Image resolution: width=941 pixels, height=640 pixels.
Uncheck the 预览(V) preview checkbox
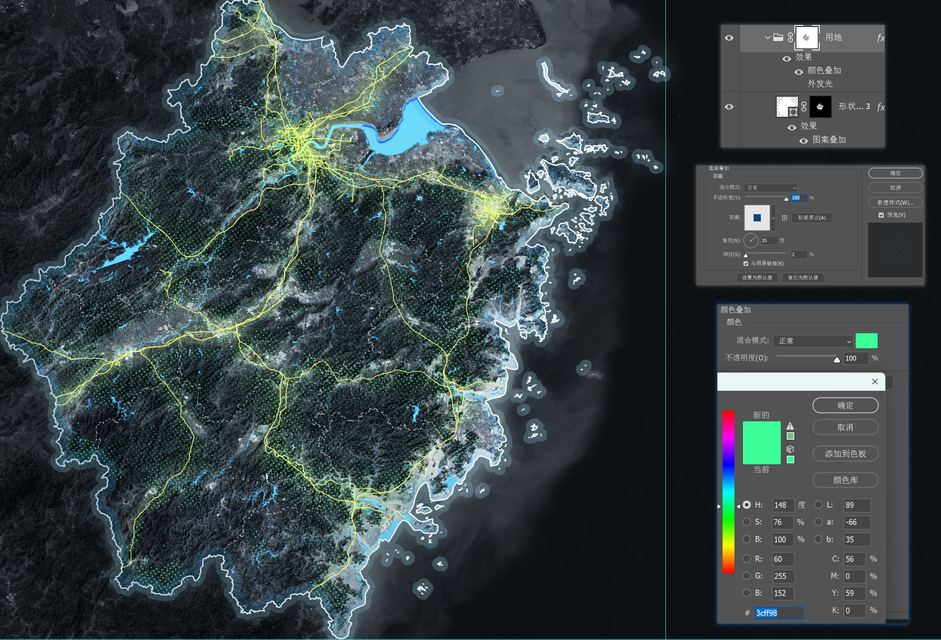[881, 215]
